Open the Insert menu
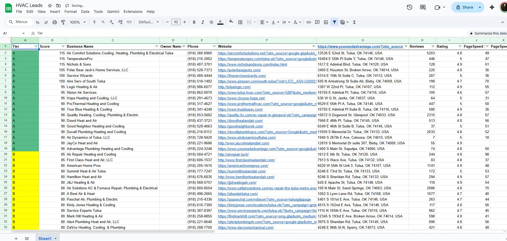Viewport: 507px width, 241px height. [x=55, y=12]
